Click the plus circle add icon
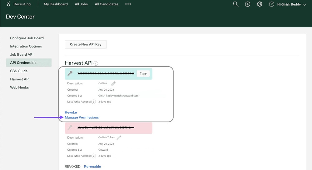This screenshot has height=170, width=312. (248, 4)
